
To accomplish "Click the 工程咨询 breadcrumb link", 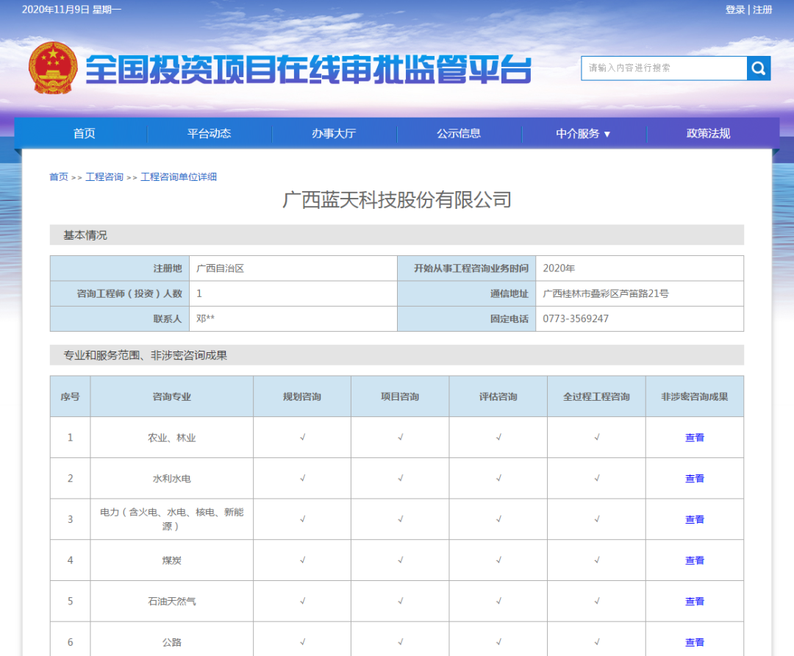I will pyautogui.click(x=105, y=177).
